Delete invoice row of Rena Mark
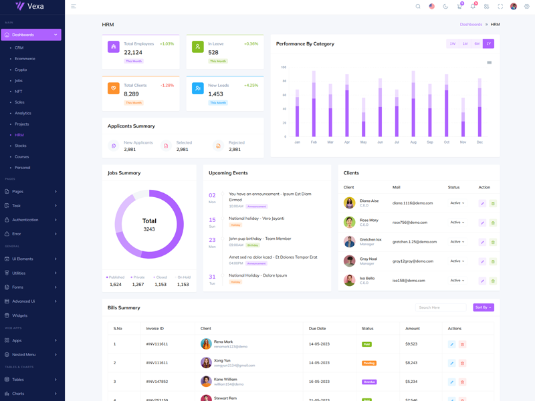The image size is (535, 401). click(x=462, y=344)
